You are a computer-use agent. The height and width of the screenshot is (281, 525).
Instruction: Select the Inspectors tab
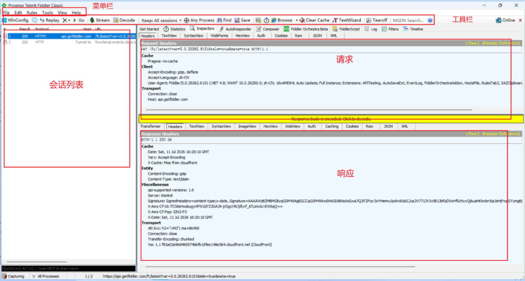coord(202,29)
